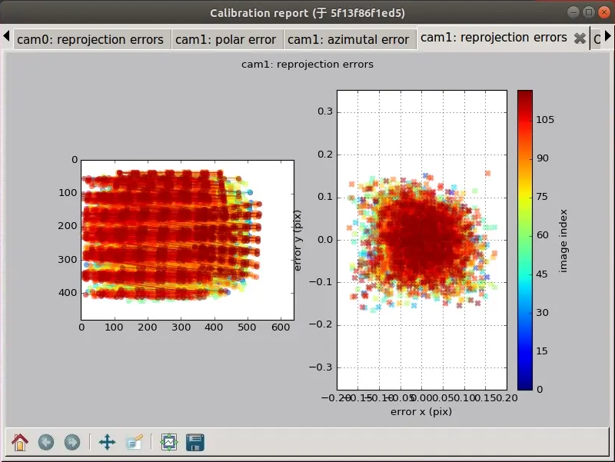The width and height of the screenshot is (615, 462).
Task: Minimize the Calibration report window
Action: (573, 12)
